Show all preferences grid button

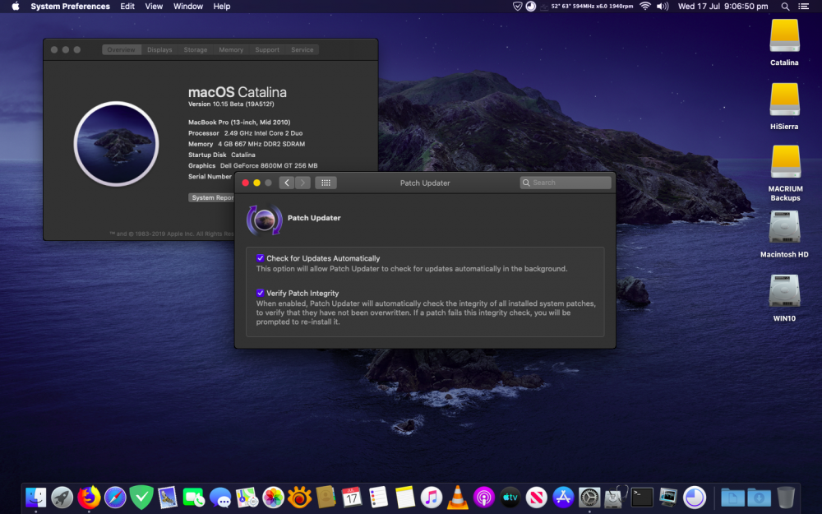(326, 183)
